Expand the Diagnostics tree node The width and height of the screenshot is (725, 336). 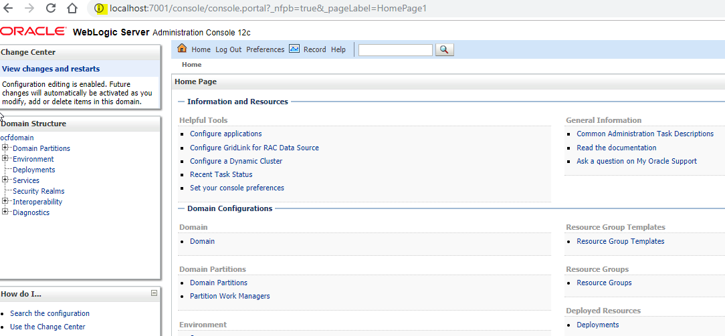coord(5,212)
